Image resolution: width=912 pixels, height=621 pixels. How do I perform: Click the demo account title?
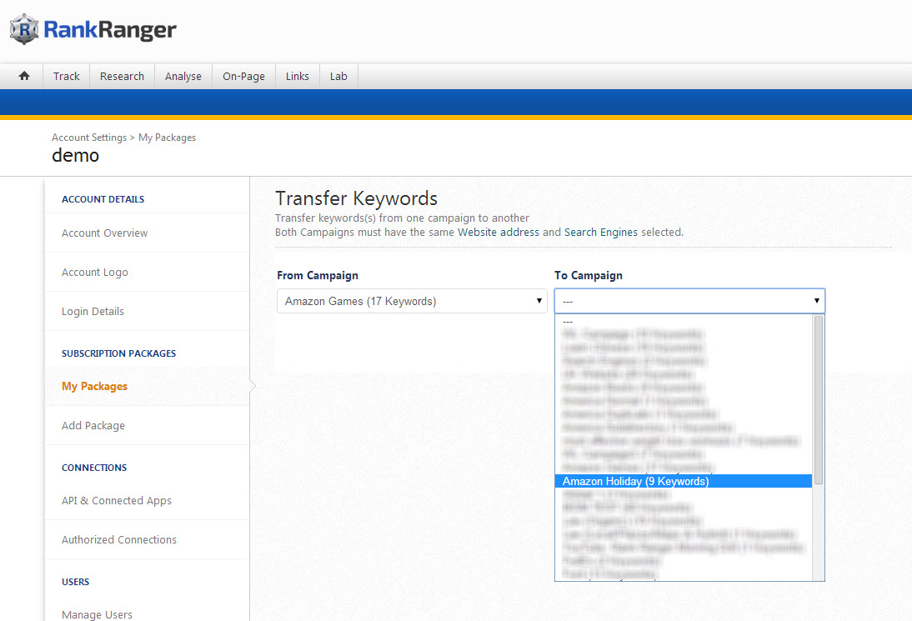pos(76,155)
